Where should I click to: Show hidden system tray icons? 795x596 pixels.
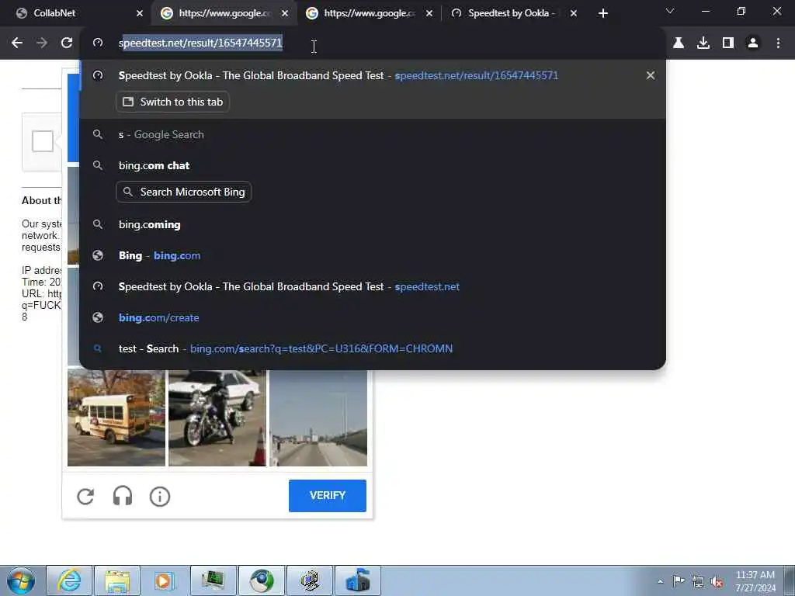(660, 581)
